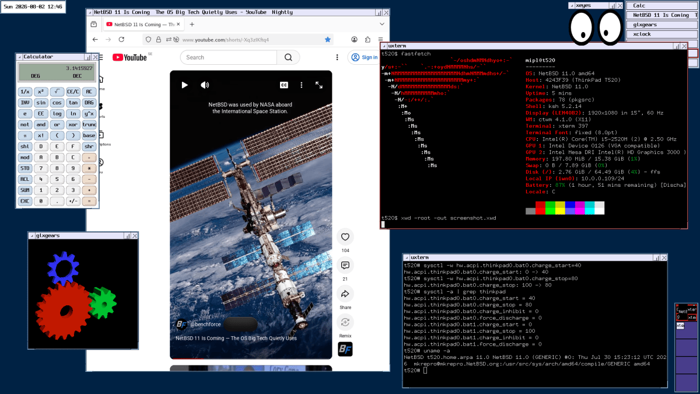Click calculator xor key
Image resolution: width=700 pixels, height=394 pixels.
coord(73,124)
